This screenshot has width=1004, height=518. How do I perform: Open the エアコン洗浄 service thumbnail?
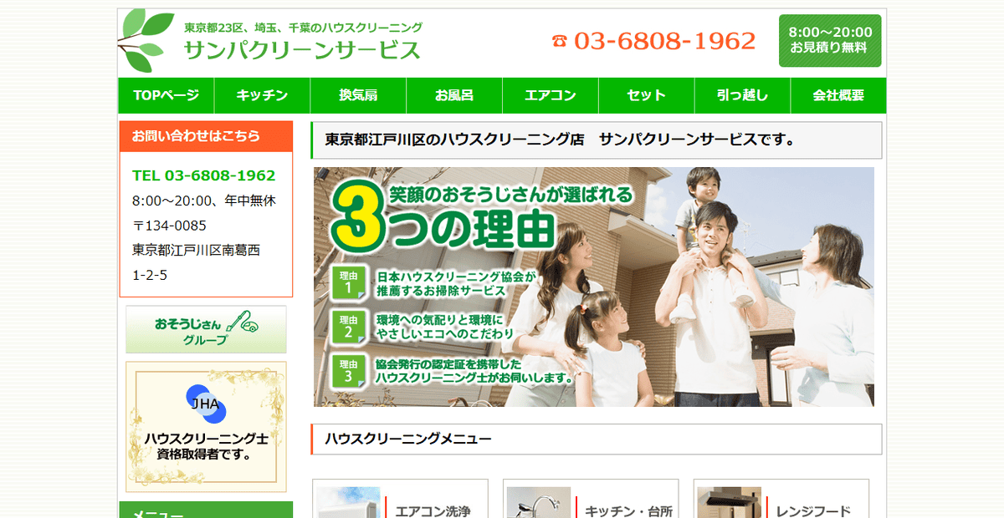click(x=349, y=503)
